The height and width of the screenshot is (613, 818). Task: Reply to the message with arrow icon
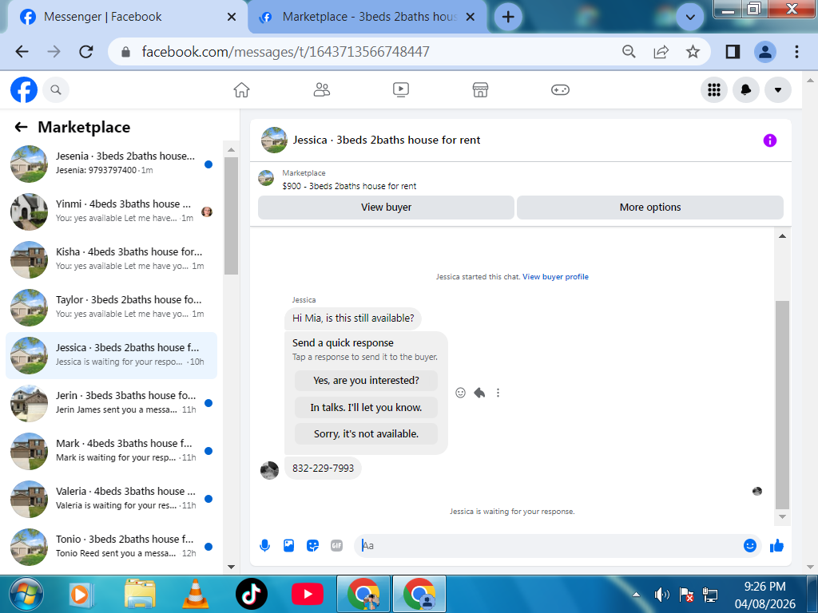coord(479,393)
